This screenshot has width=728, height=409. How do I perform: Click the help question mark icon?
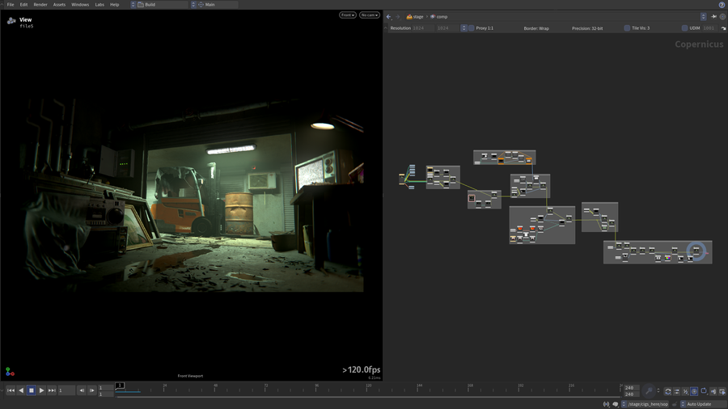coord(722,5)
